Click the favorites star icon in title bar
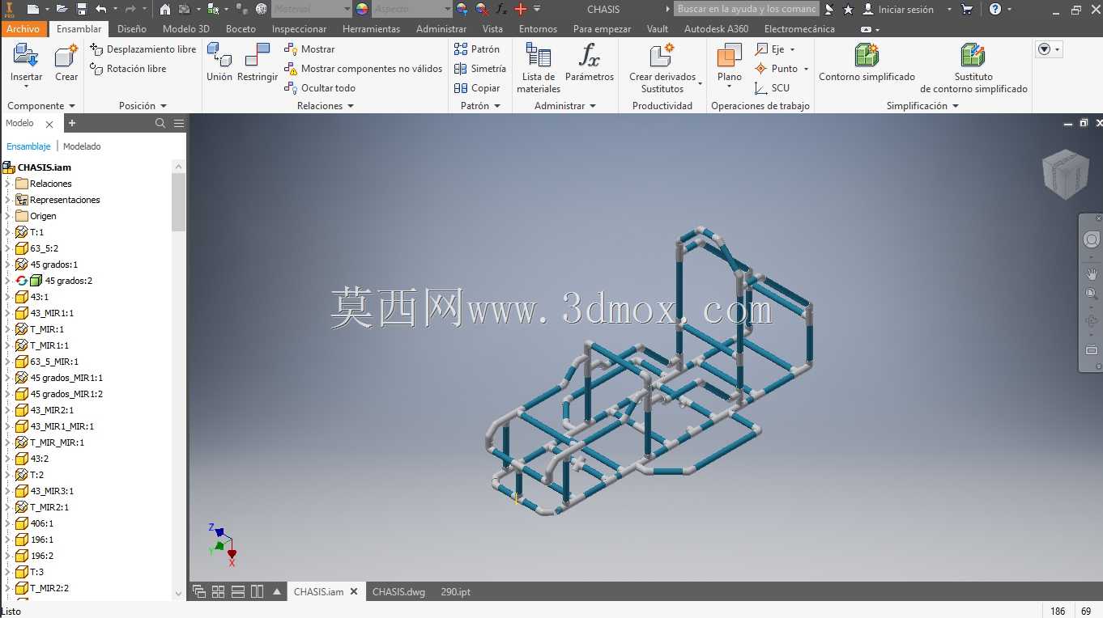This screenshot has height=618, width=1103. (x=848, y=9)
